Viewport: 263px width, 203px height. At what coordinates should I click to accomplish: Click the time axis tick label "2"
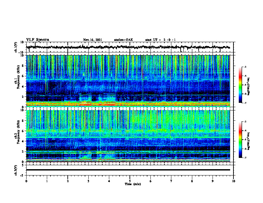tap(68, 181)
